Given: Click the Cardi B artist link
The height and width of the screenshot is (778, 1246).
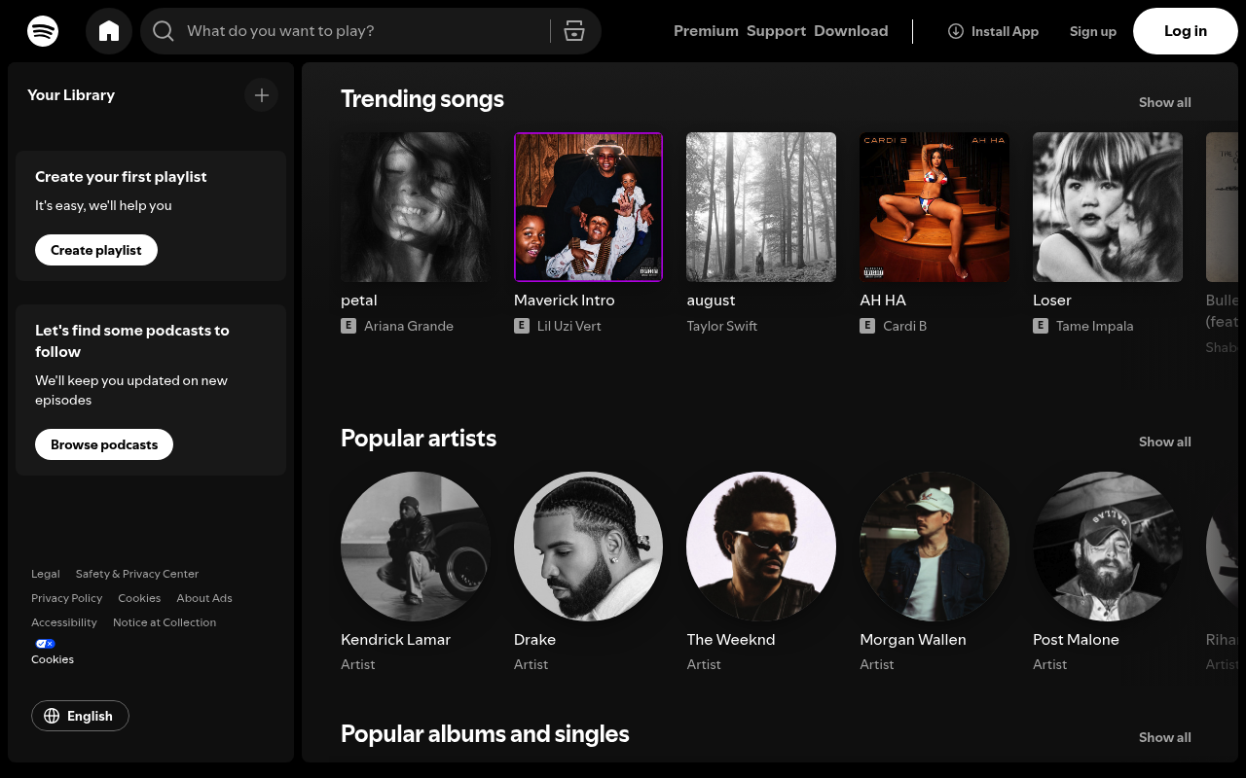Looking at the screenshot, I should [x=905, y=326].
